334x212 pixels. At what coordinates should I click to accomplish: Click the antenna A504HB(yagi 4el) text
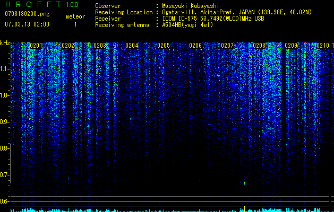click(187, 25)
